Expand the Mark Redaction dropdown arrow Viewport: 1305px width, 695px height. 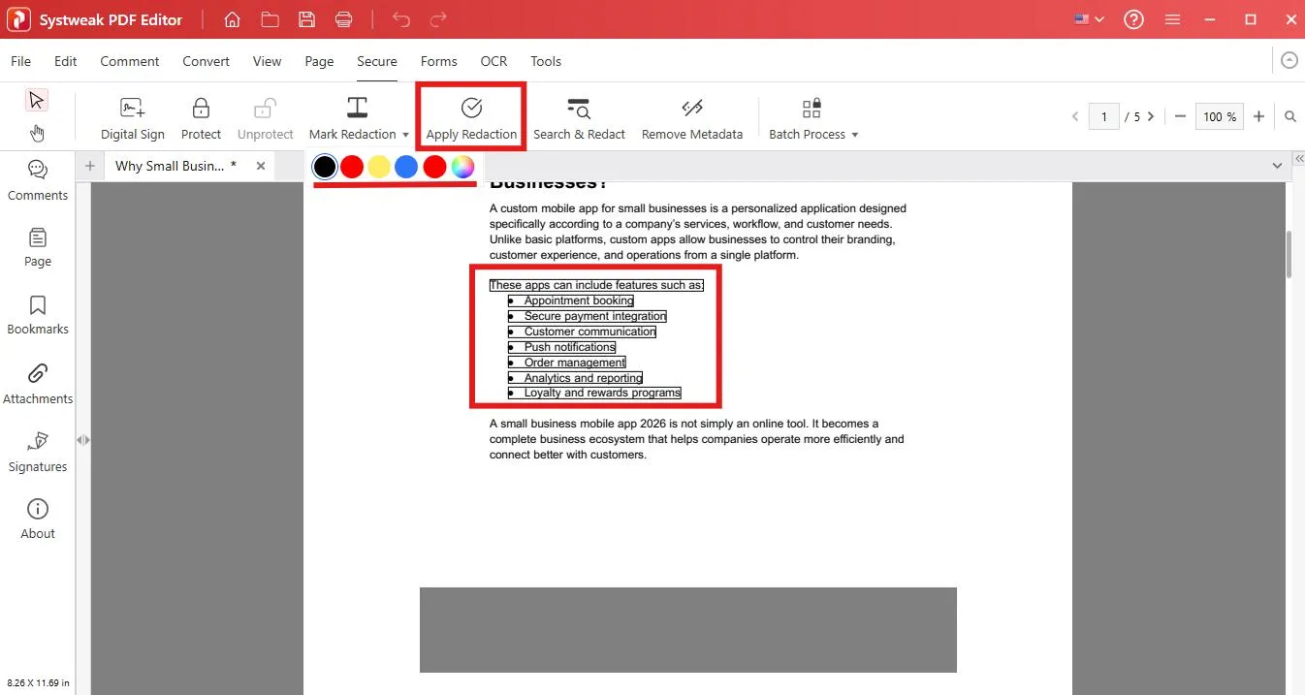click(405, 135)
